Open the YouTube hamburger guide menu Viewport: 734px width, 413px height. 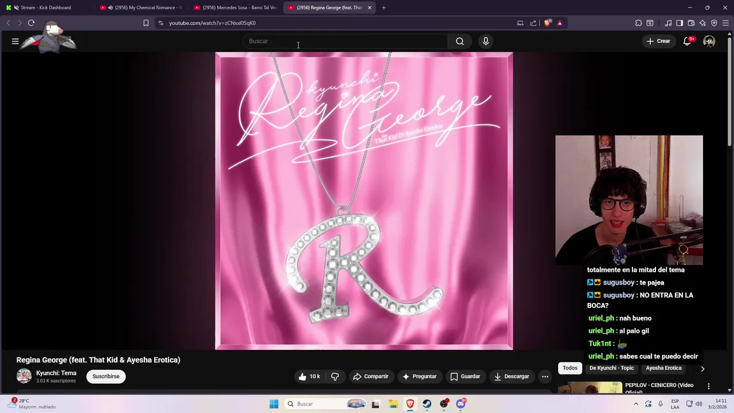coord(15,41)
